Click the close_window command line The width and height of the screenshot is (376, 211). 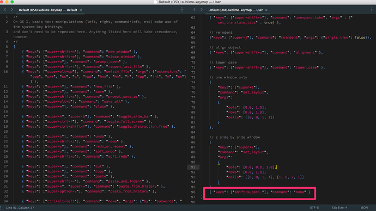(82, 57)
